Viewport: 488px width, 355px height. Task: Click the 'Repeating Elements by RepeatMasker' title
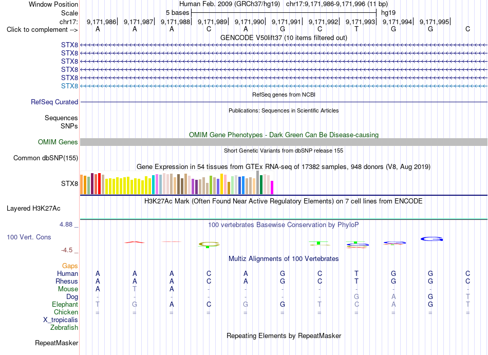pyautogui.click(x=284, y=336)
